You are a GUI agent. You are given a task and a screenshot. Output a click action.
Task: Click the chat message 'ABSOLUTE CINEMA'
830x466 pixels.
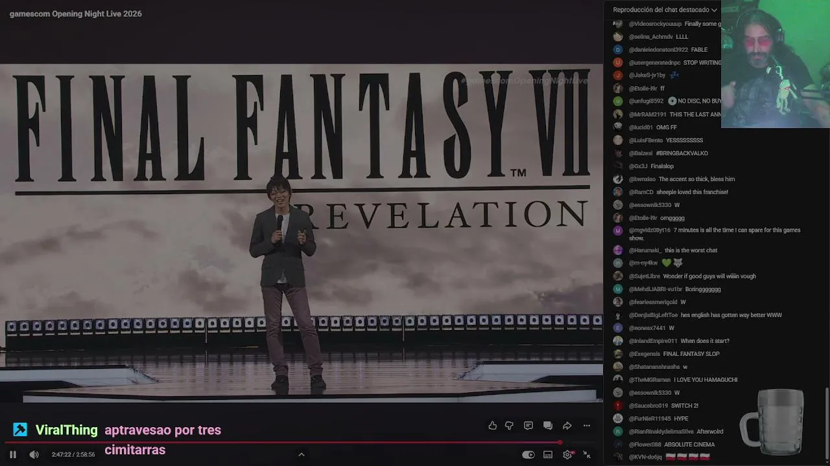[689, 445]
